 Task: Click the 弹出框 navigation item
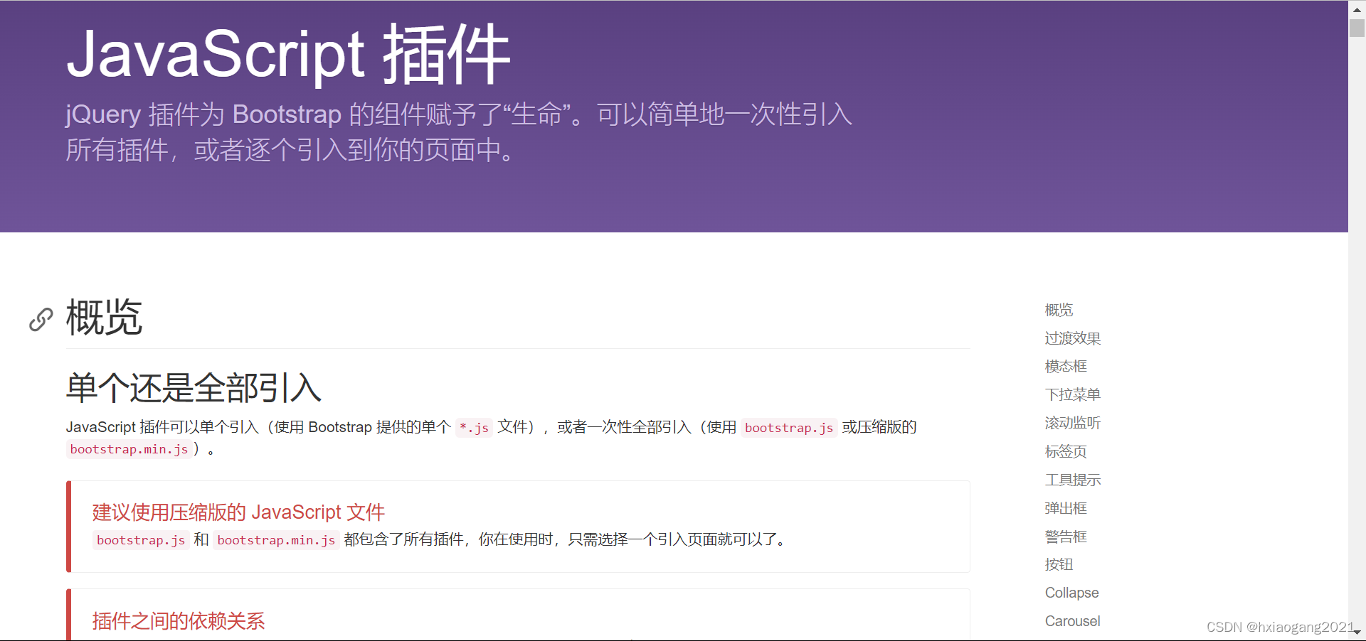click(1065, 507)
